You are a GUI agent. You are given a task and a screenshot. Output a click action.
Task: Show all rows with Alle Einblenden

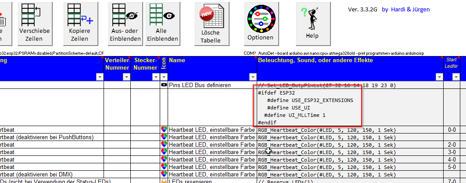(x=162, y=22)
